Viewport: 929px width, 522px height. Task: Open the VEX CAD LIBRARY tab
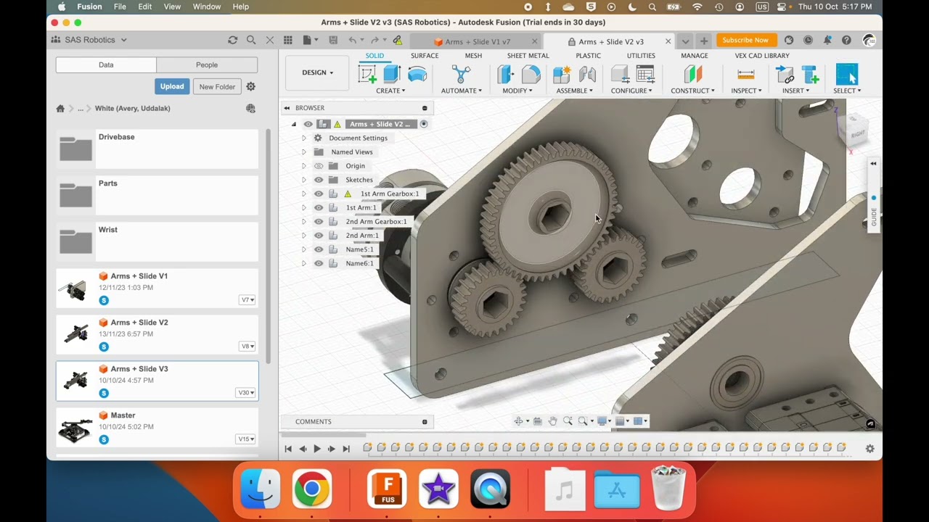[762, 56]
